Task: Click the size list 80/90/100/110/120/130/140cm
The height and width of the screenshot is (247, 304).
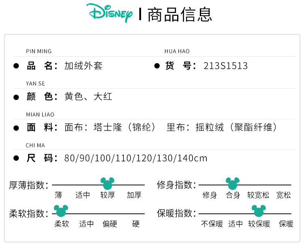Action: 136,158
